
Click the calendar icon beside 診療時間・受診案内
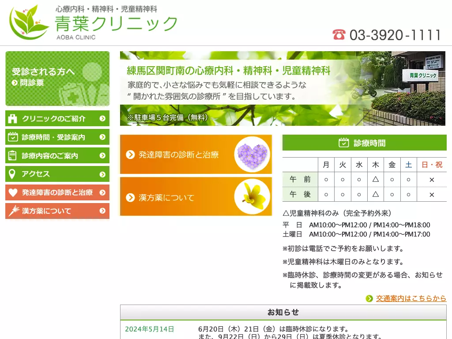(13, 137)
